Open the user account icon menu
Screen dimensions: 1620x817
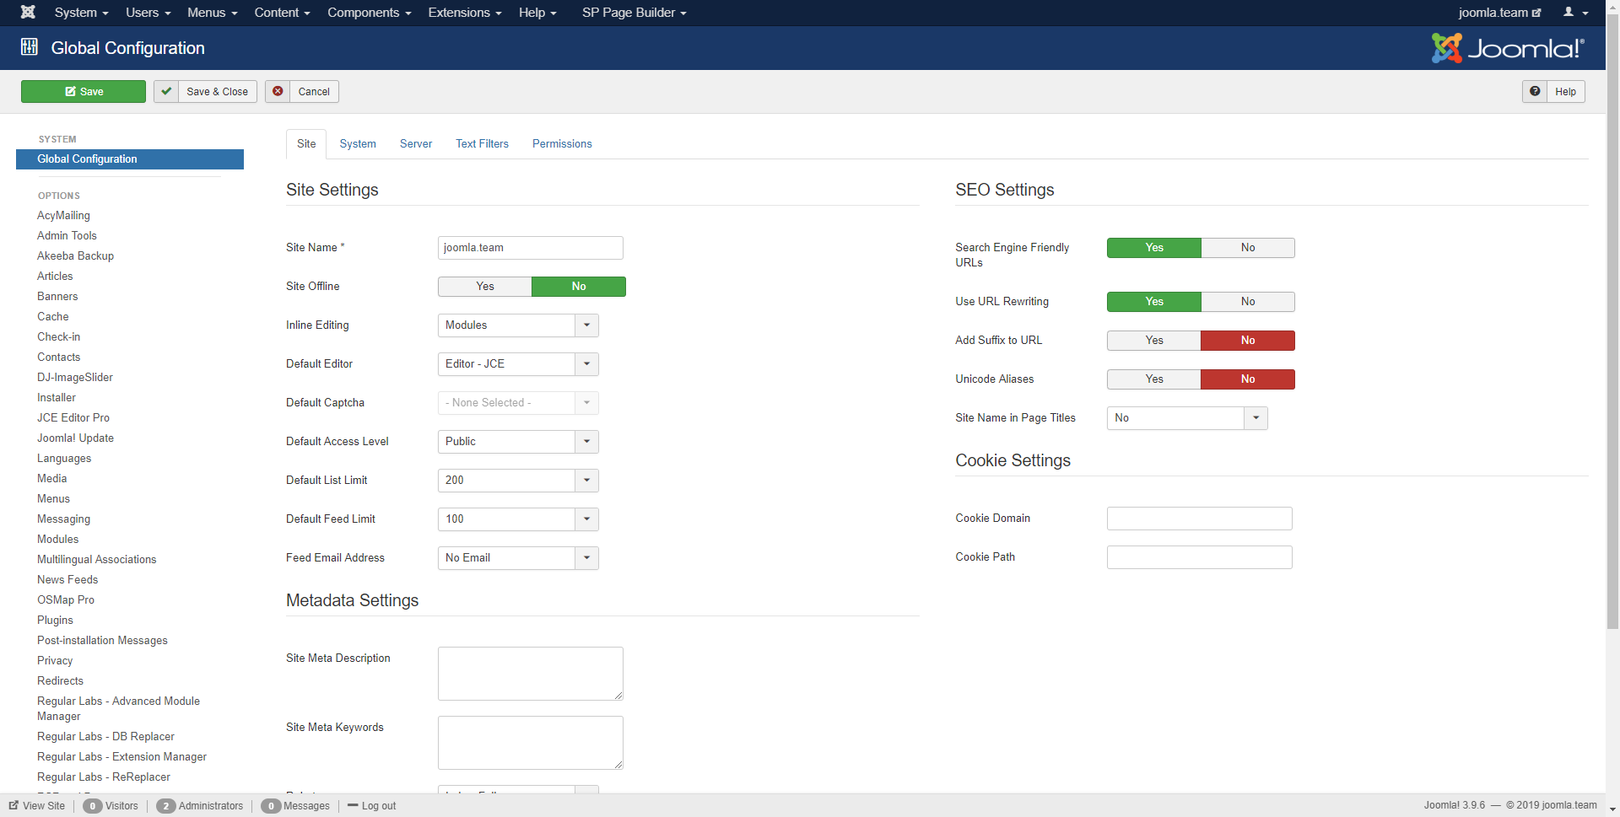tap(1574, 13)
